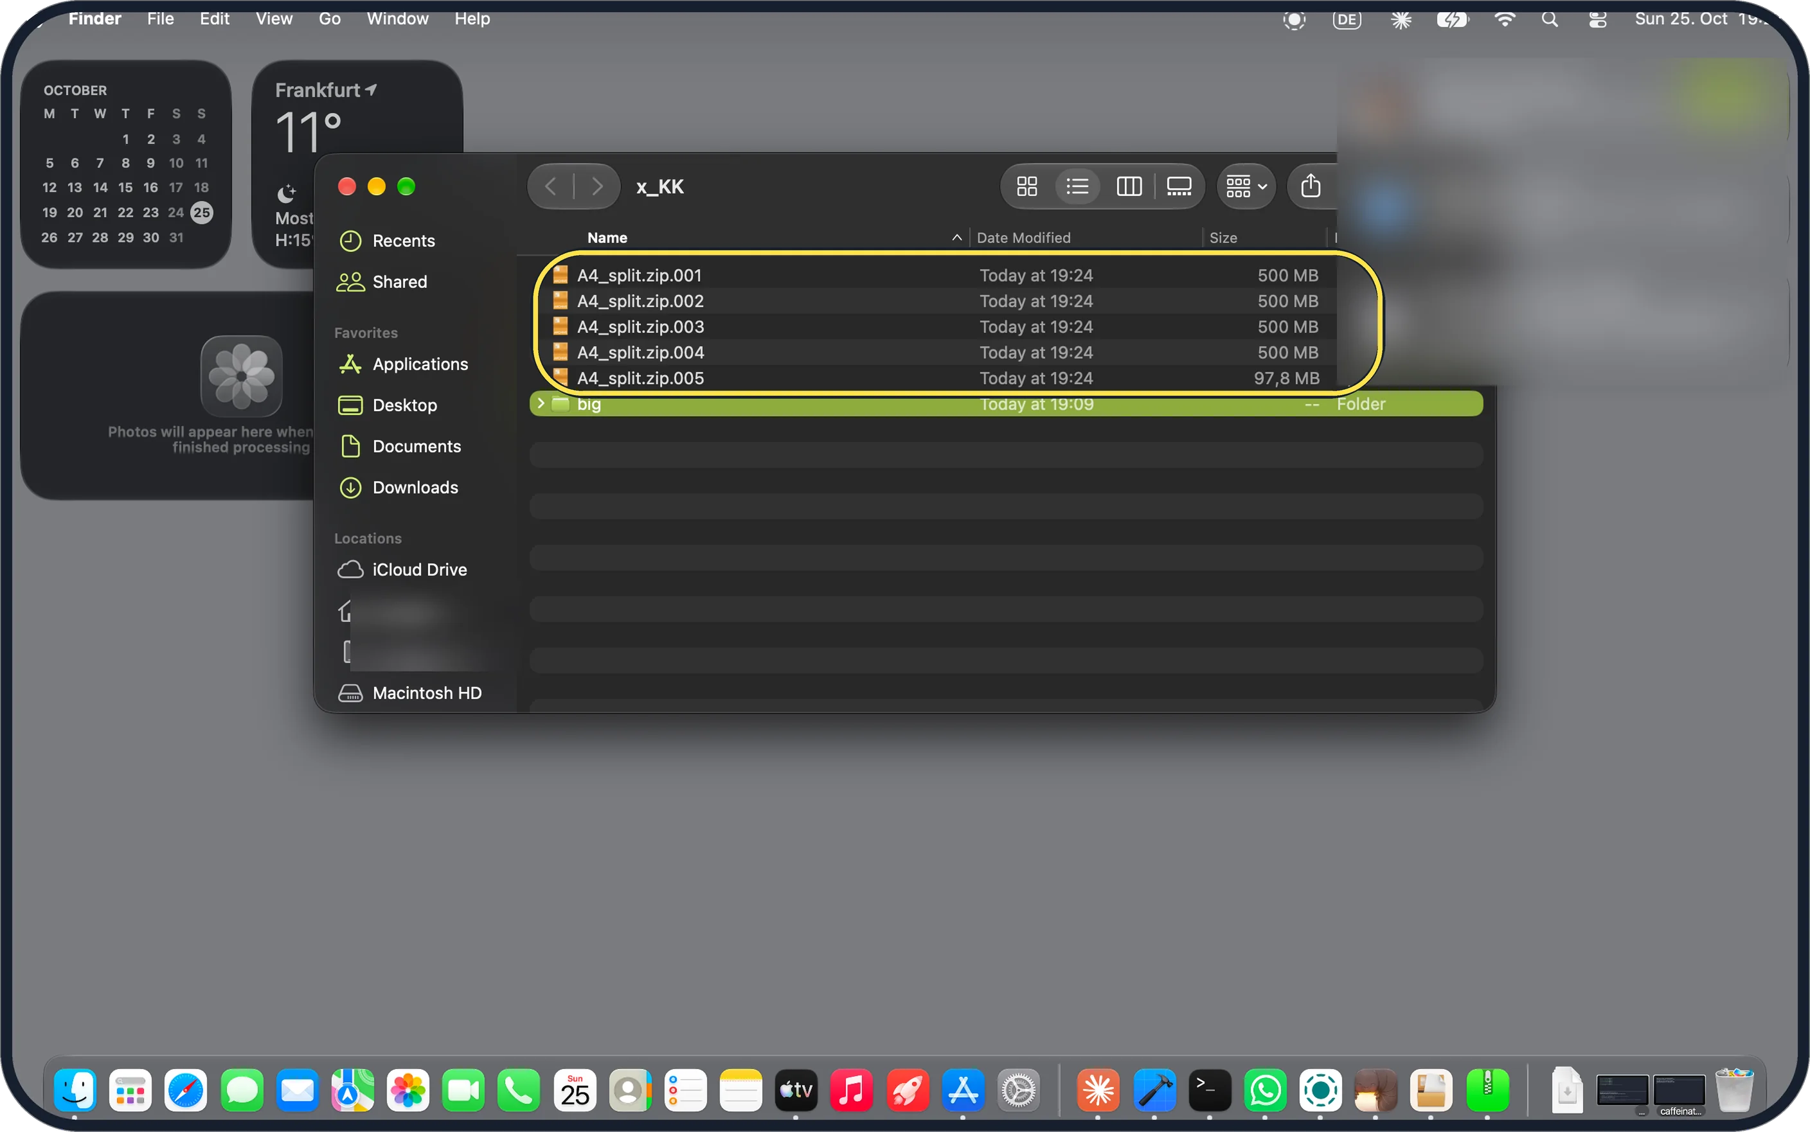
Task: Click the Wi-Fi status icon
Action: (x=1505, y=19)
